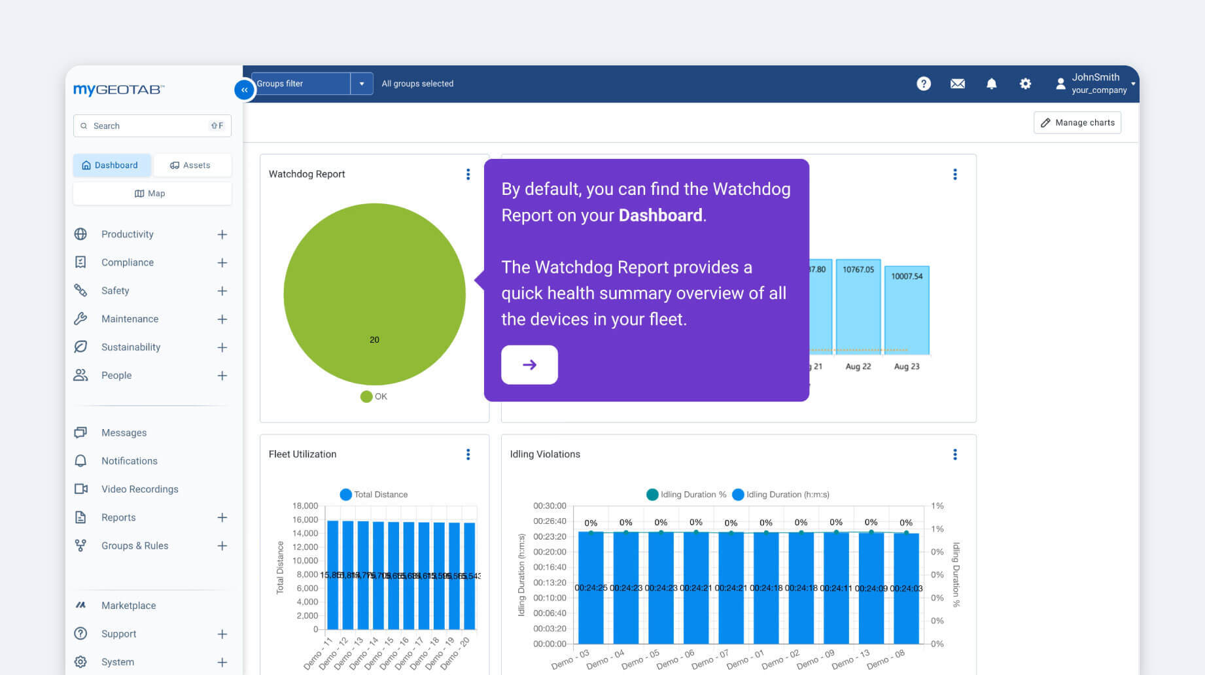This screenshot has height=675, width=1205.
Task: Open the Groups filter dropdown arrow
Action: (x=362, y=84)
